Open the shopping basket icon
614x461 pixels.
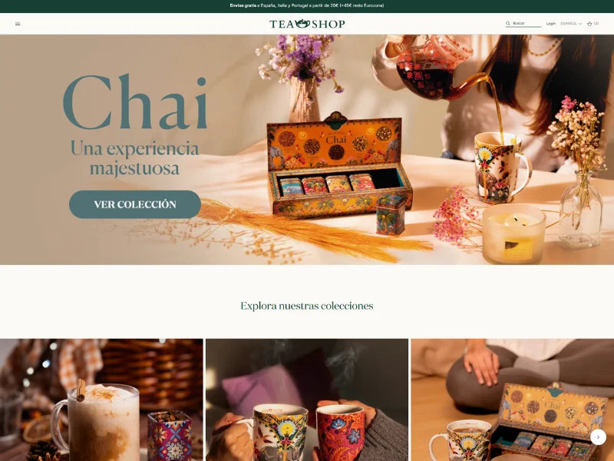pos(589,24)
